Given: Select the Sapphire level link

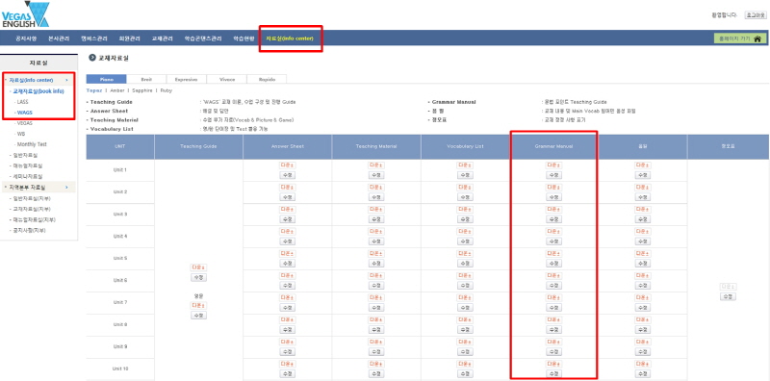Looking at the screenshot, I should [x=142, y=90].
